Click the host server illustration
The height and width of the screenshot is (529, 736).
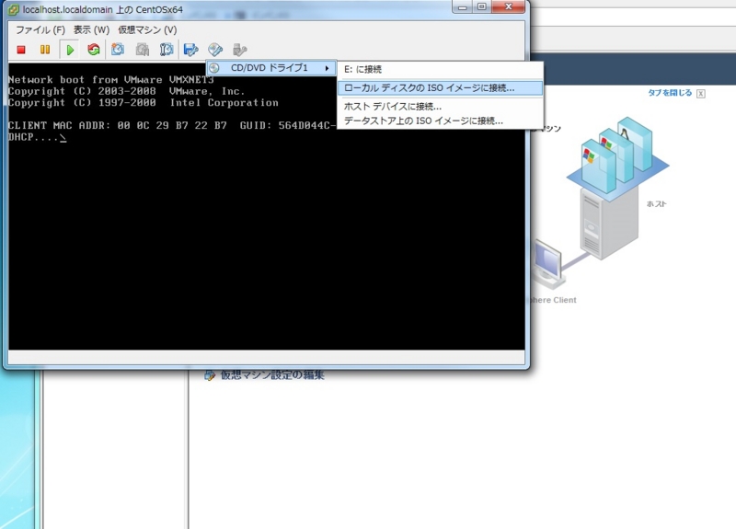610,223
